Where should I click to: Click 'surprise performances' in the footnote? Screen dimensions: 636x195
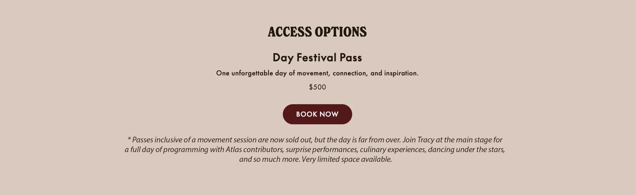(322, 149)
